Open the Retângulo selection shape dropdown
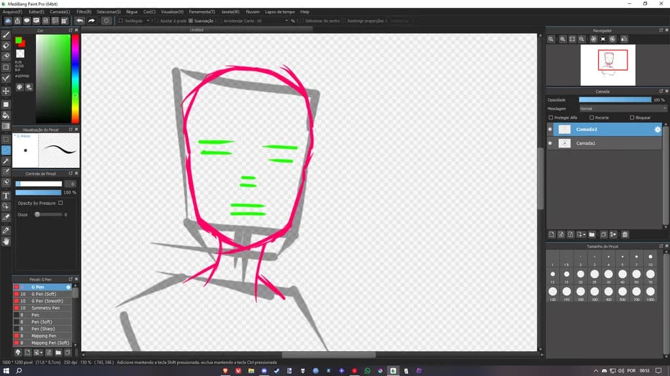670x376 pixels. coord(149,20)
